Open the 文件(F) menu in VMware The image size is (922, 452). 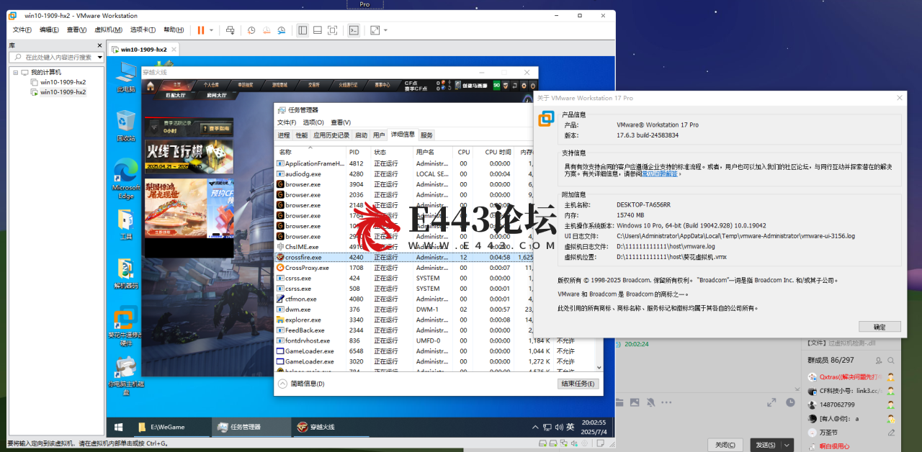coord(22,30)
